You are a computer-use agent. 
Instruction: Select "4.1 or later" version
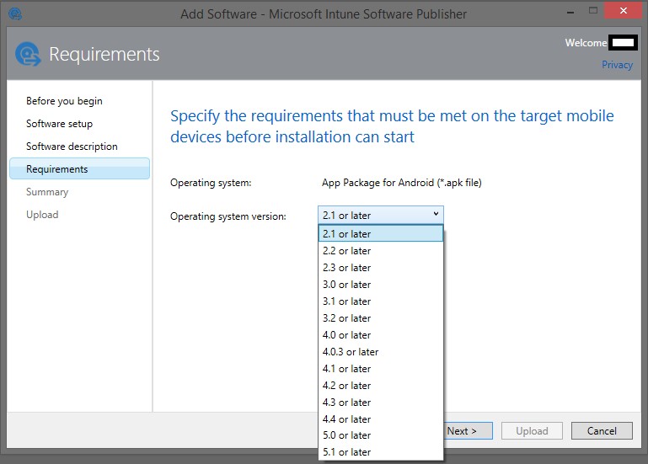381,369
